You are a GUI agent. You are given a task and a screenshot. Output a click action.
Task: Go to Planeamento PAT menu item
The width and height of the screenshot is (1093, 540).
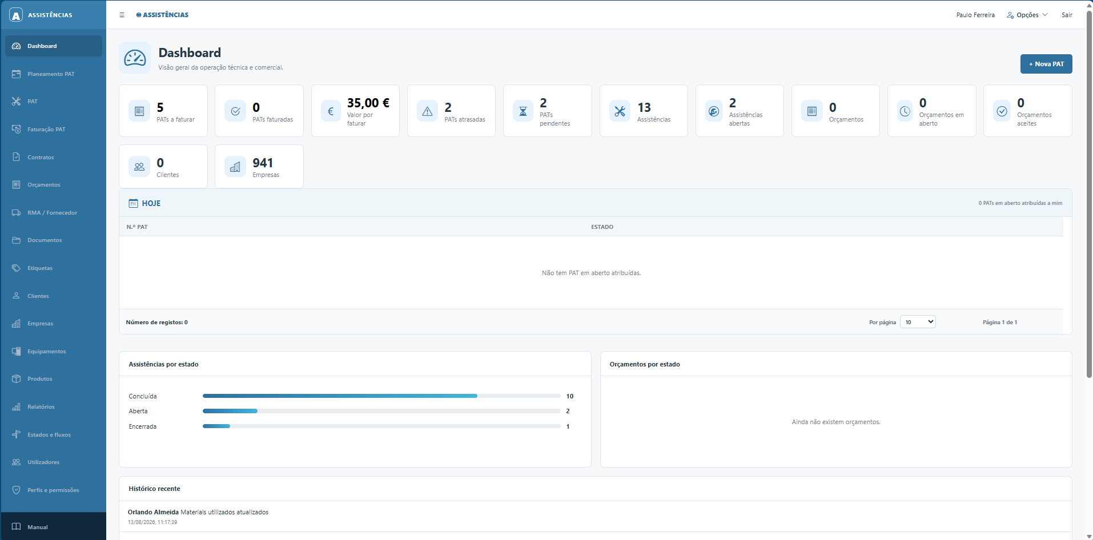[54, 74]
